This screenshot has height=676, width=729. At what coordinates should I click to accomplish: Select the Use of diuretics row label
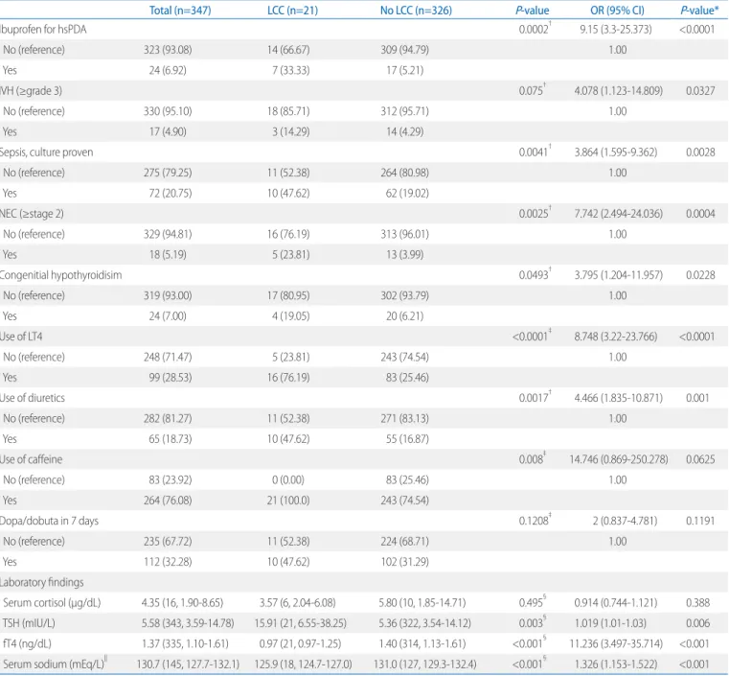point(32,398)
